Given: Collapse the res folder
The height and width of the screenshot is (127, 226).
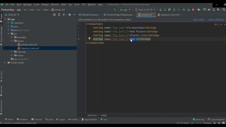Looking at the screenshot, I should click(8, 34).
